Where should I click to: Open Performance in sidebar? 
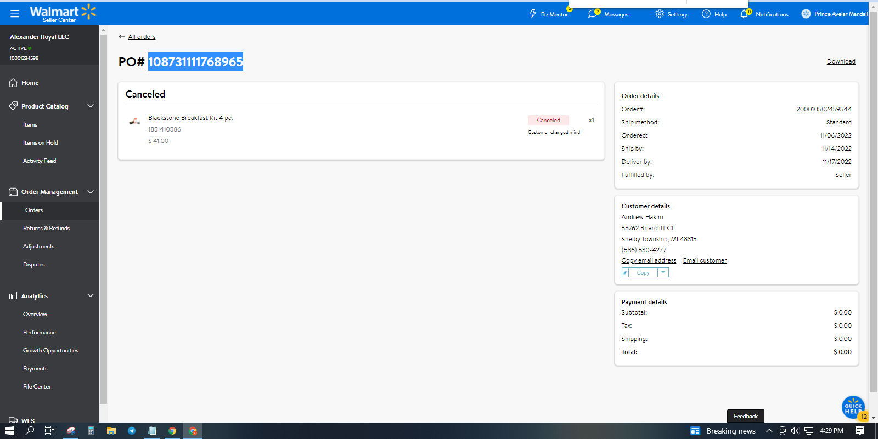40,333
